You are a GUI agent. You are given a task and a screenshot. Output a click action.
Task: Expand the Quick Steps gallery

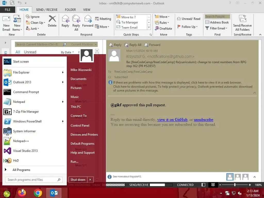pos(149,27)
